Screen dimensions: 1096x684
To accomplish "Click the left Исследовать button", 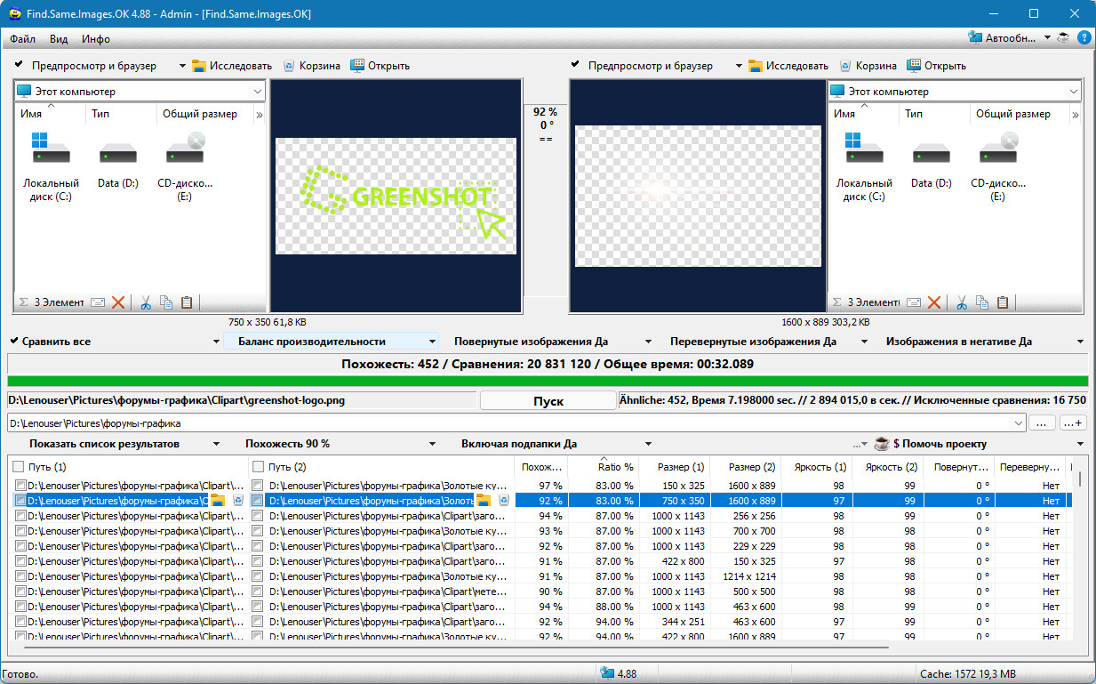I will pos(232,66).
